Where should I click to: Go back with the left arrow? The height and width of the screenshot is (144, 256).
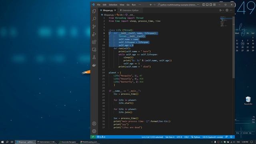[x=151, y=5]
